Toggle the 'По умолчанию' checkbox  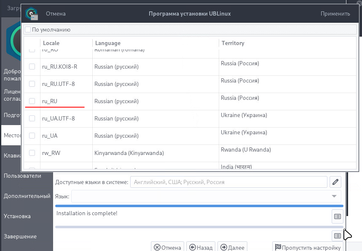point(28,29)
